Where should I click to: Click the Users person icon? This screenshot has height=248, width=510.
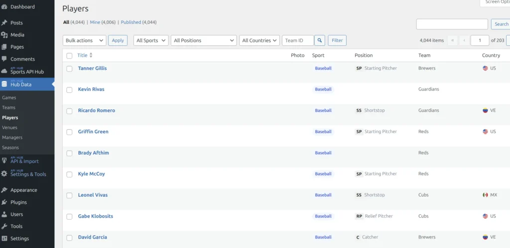[x=4, y=214]
